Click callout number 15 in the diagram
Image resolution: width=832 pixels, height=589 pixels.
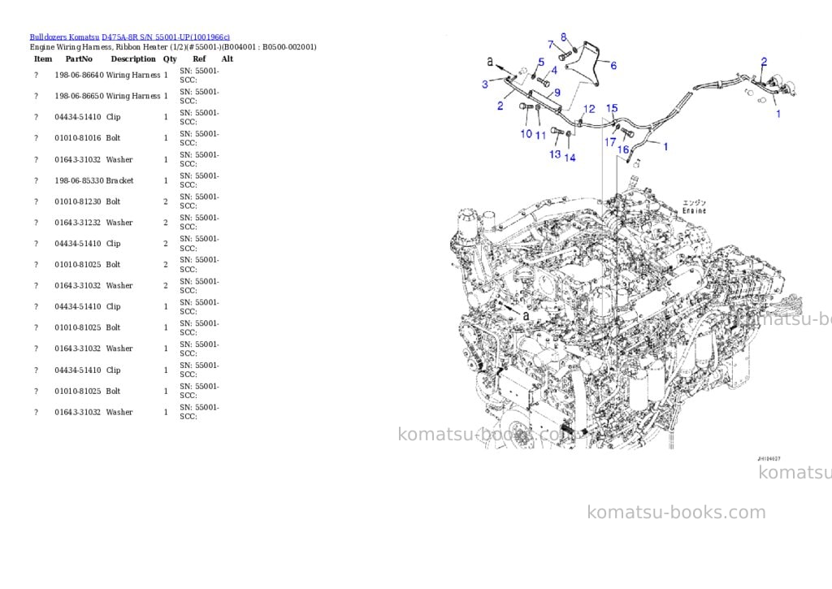point(612,108)
